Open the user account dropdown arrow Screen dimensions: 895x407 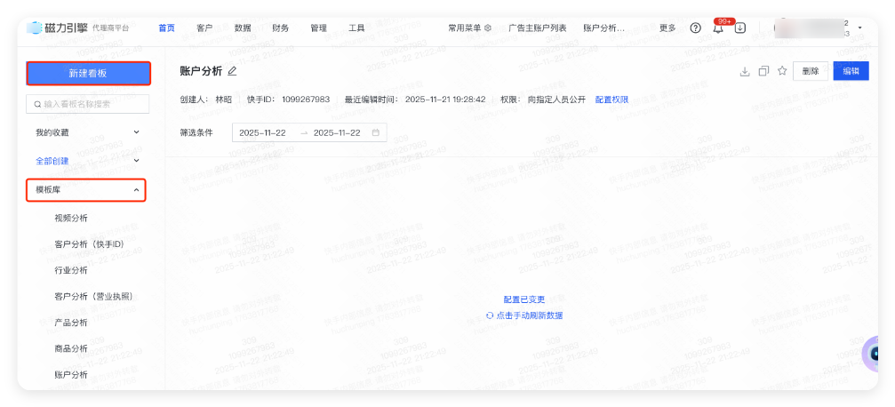[x=859, y=28]
